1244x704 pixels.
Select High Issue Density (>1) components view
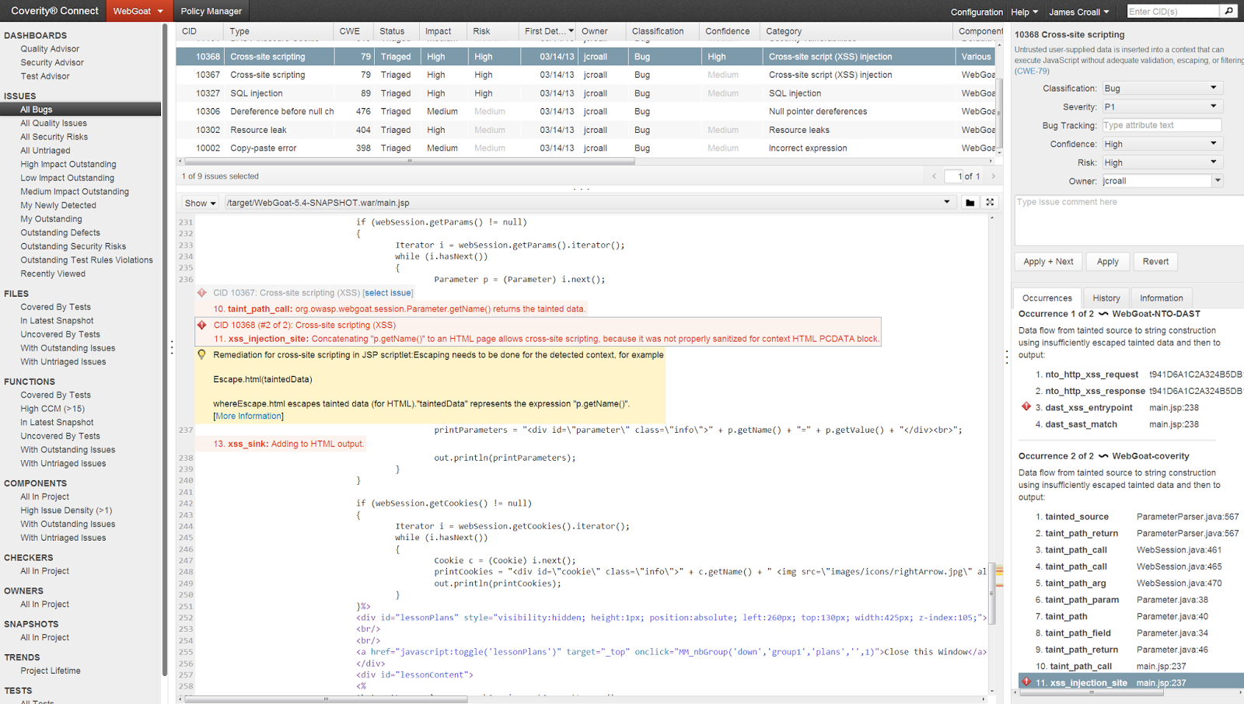click(66, 511)
